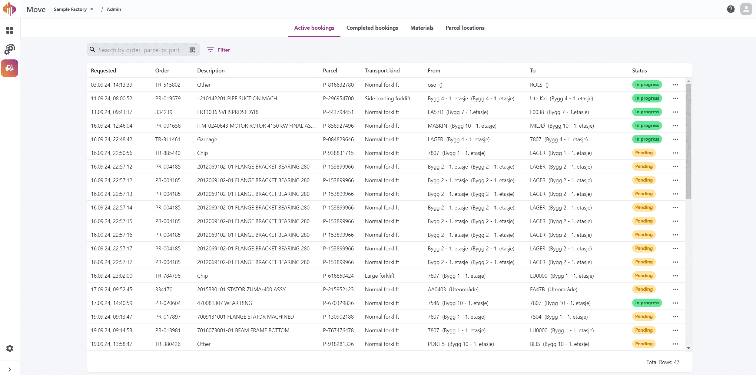Open more options for the 22:57:16 booking

675,235
